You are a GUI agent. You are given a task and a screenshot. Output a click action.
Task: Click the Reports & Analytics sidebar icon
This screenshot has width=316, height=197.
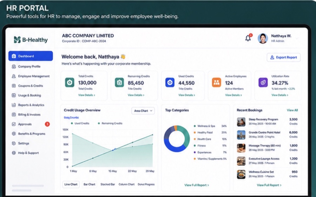pyautogui.click(x=14, y=105)
